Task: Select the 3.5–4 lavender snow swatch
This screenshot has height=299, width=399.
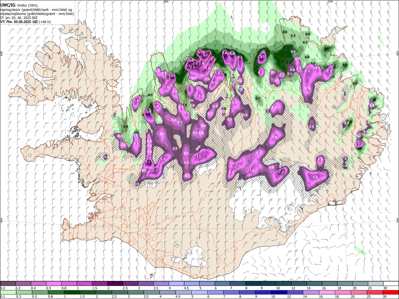Action: coord(161,283)
